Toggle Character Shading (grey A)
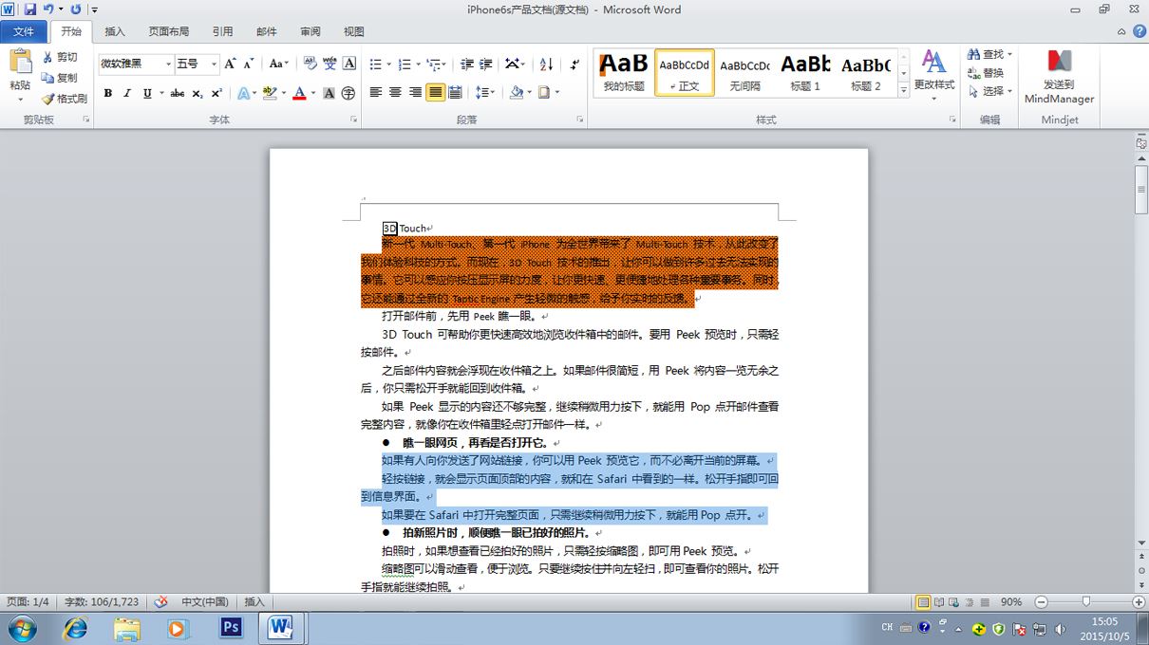This screenshot has width=1149, height=645. click(x=329, y=93)
